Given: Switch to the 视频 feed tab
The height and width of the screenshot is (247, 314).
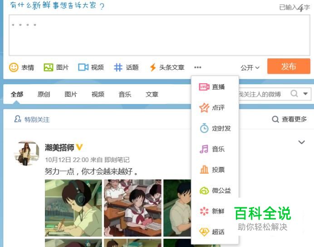Looking at the screenshot, I should click(x=98, y=94).
